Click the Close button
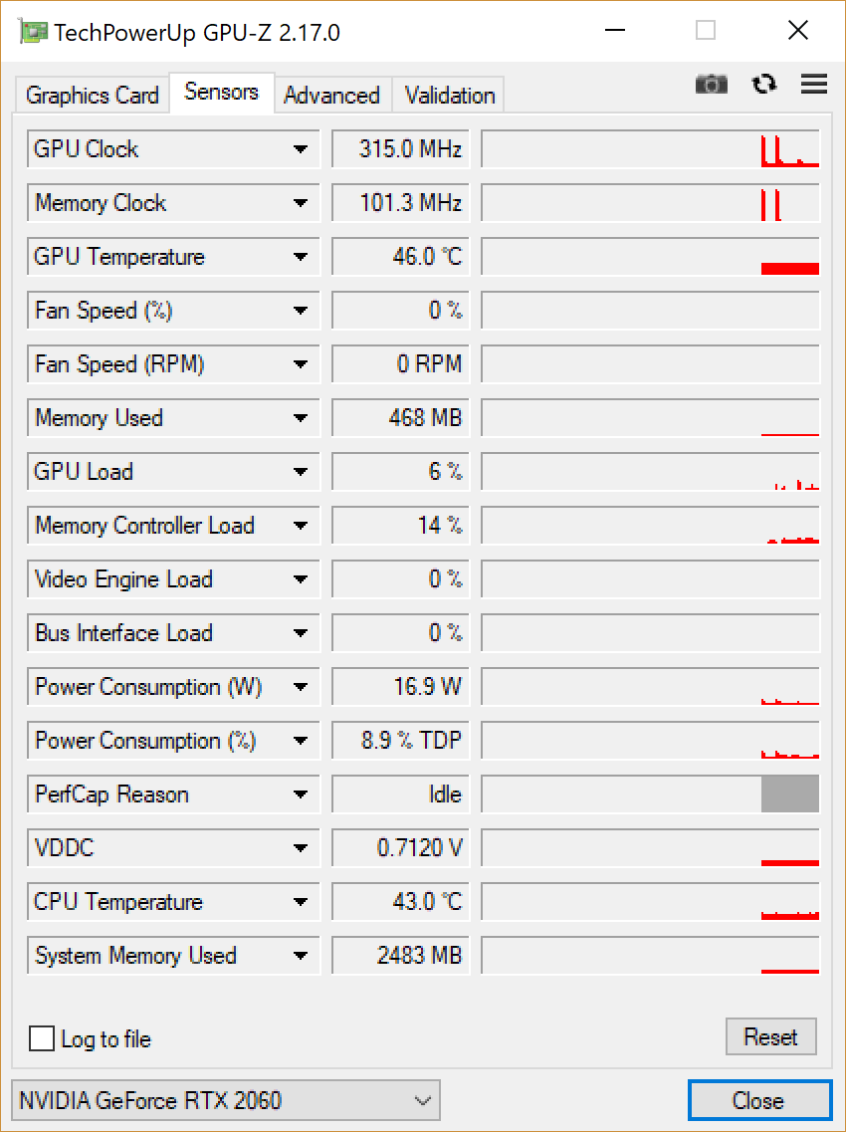This screenshot has height=1132, width=846. 759,1100
